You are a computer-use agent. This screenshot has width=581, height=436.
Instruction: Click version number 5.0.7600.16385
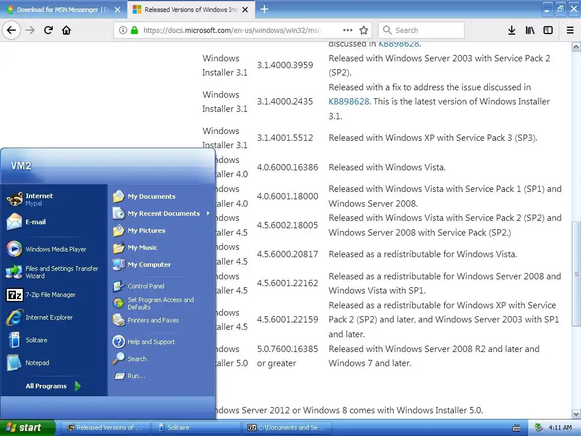click(288, 349)
